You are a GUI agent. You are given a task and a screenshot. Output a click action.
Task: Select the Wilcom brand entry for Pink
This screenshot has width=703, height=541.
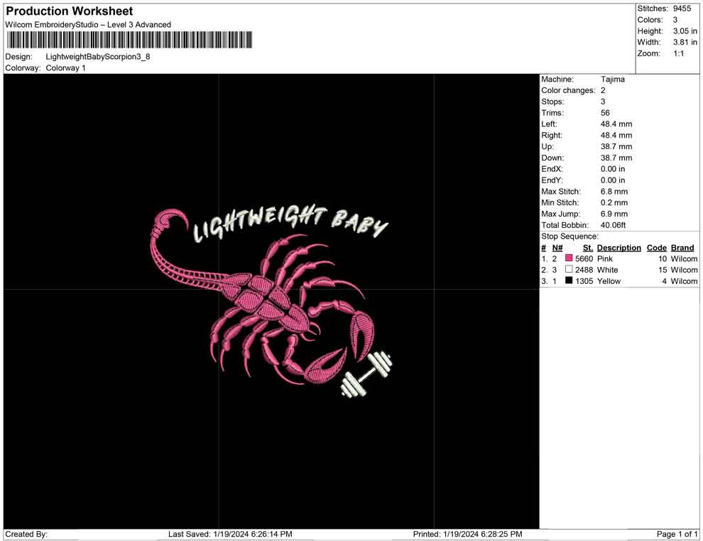pyautogui.click(x=683, y=258)
